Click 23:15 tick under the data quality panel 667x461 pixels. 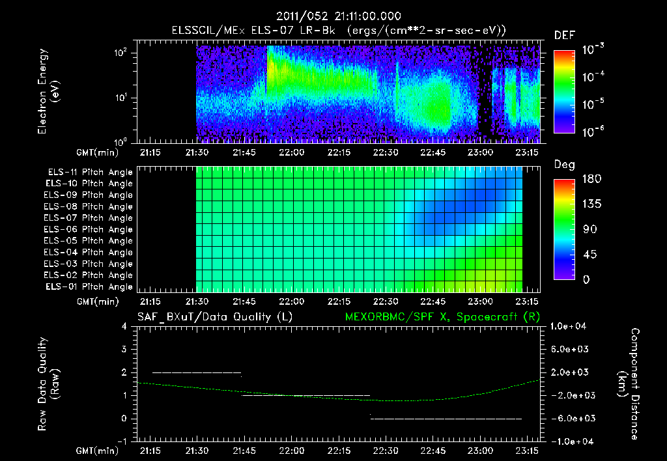coord(526,451)
